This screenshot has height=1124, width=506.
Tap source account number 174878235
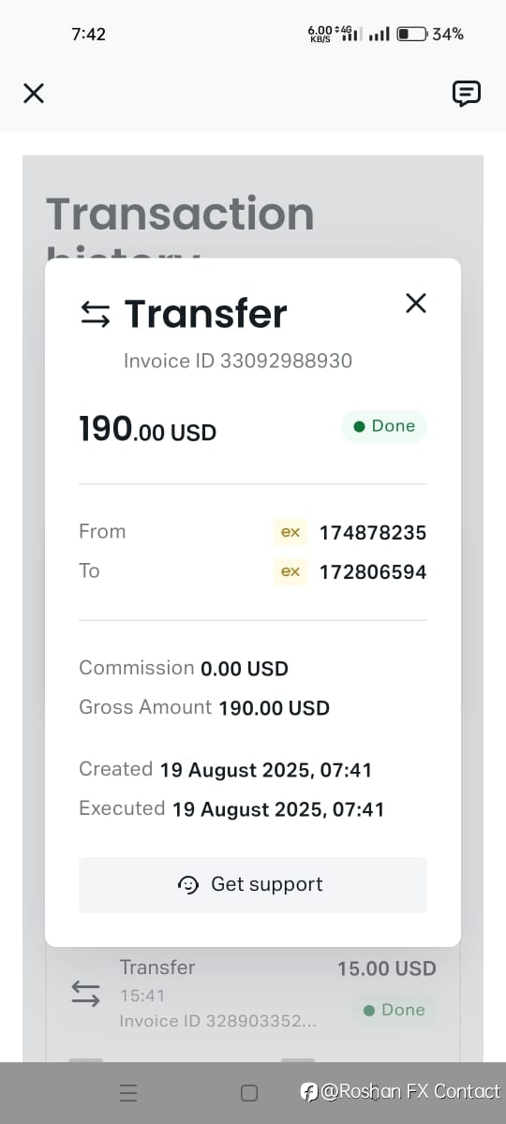[373, 533]
